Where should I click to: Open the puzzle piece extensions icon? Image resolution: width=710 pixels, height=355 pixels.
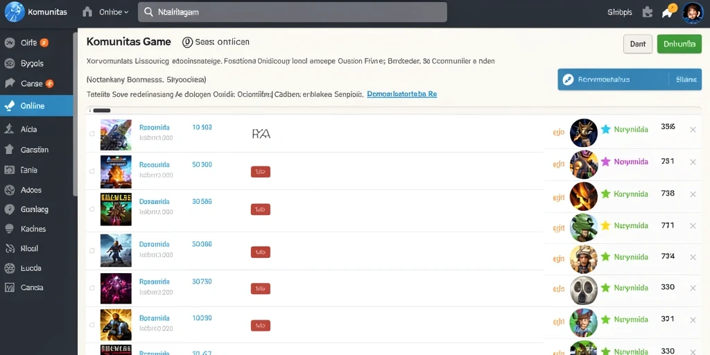(648, 12)
